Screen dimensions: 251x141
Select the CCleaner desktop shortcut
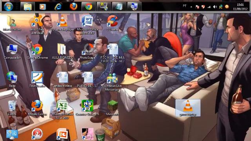[113, 23]
